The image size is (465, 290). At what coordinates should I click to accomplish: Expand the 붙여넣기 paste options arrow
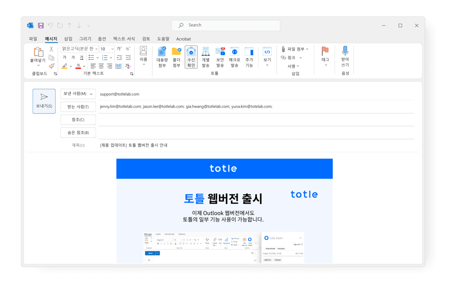tap(38, 66)
